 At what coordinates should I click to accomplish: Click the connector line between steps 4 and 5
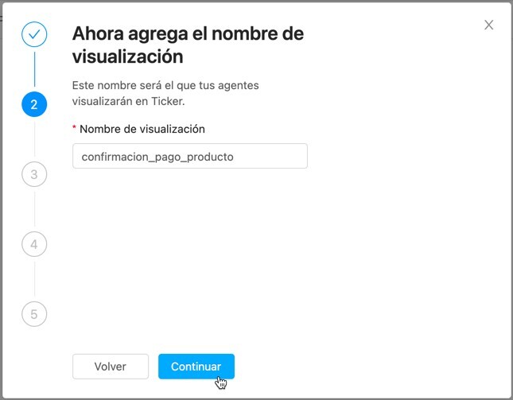coord(34,279)
